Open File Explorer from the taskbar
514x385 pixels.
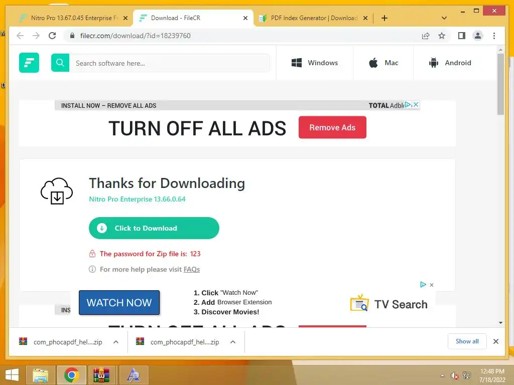point(41,375)
